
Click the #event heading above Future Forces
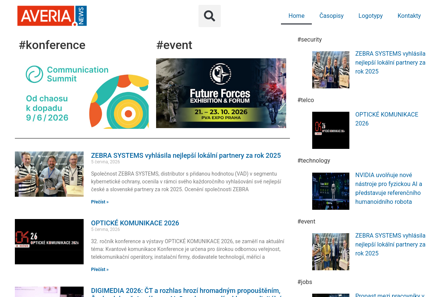click(174, 45)
